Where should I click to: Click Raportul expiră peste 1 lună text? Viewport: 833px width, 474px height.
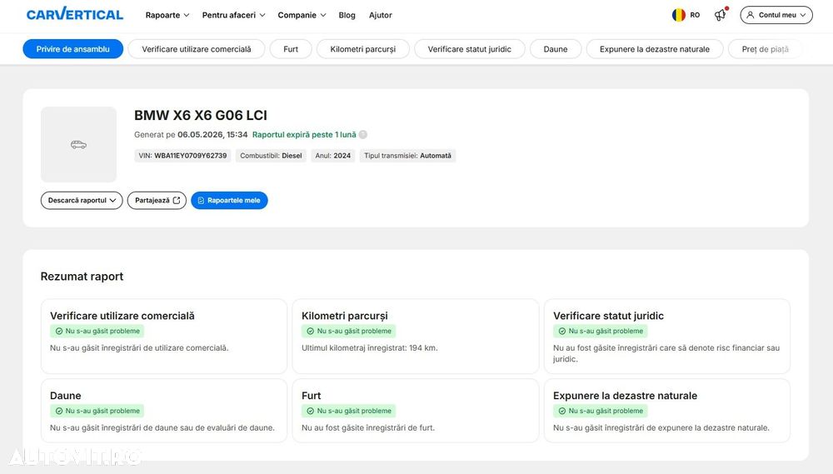point(304,134)
